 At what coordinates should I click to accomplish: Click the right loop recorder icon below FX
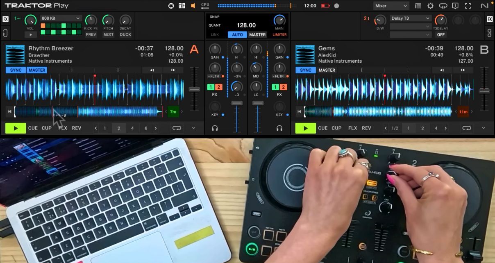pos(490,33)
